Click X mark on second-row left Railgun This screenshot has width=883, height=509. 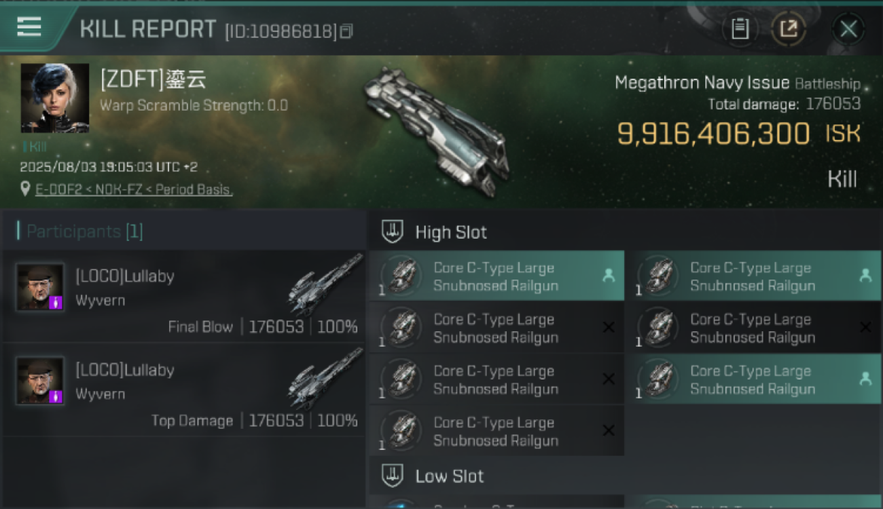click(609, 328)
